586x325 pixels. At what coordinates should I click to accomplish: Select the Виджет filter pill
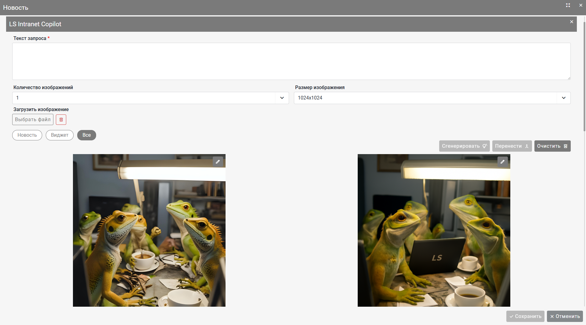click(x=60, y=135)
